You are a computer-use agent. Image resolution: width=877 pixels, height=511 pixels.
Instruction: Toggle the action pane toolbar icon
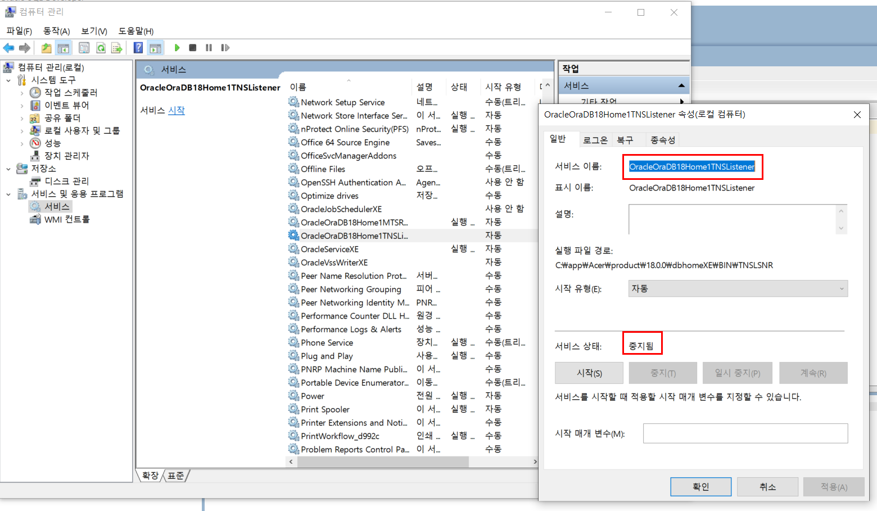[x=155, y=48]
